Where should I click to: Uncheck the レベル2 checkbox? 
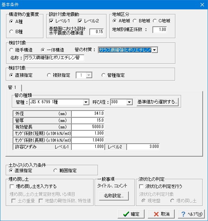[80, 21]
